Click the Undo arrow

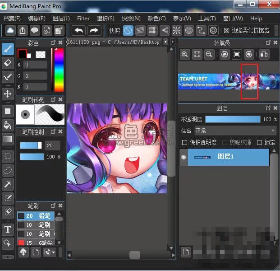coord(79,31)
